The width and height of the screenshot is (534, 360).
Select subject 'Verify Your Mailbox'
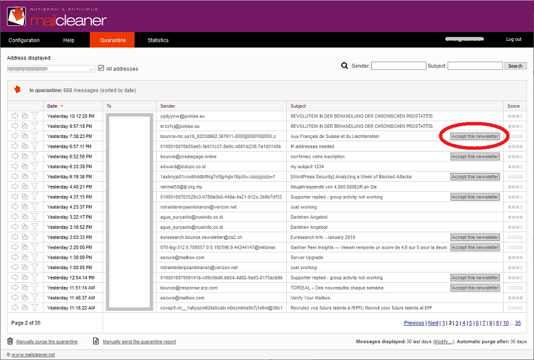click(x=310, y=298)
